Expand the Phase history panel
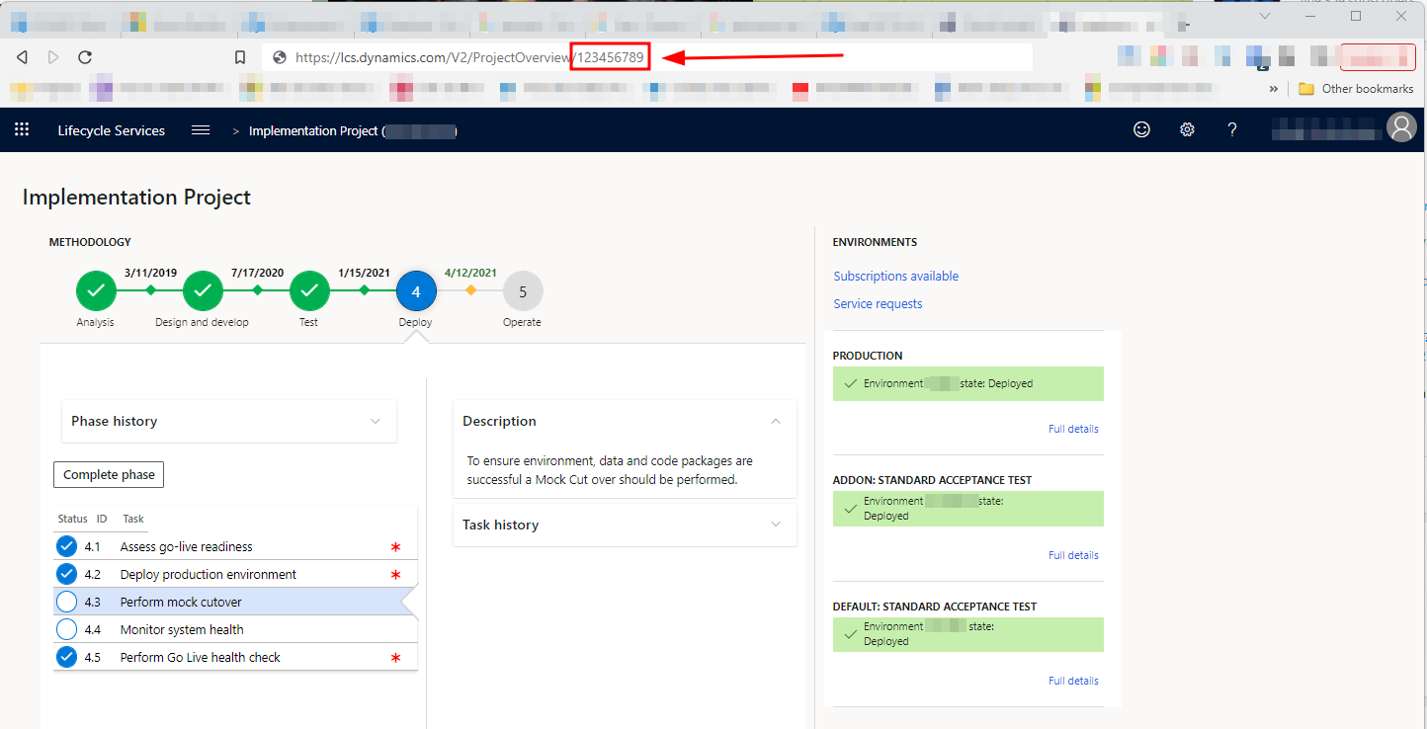Screen dimensions: 1427x729 coord(375,421)
